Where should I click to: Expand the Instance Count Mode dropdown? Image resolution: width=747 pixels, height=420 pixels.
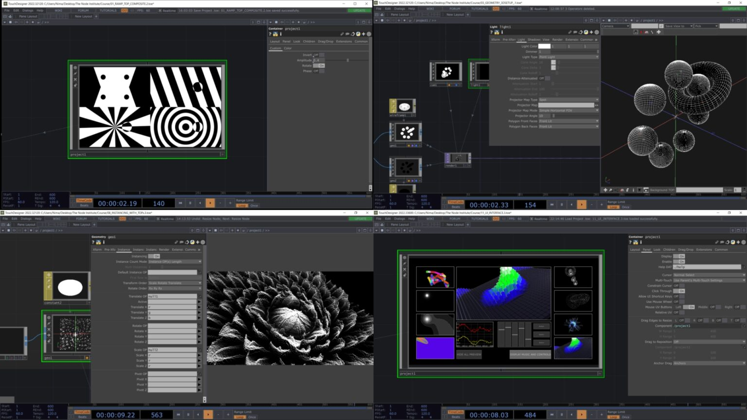(x=175, y=262)
